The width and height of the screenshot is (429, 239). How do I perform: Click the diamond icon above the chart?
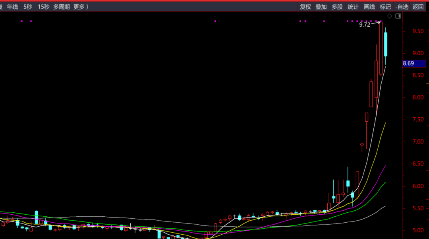point(390,16)
